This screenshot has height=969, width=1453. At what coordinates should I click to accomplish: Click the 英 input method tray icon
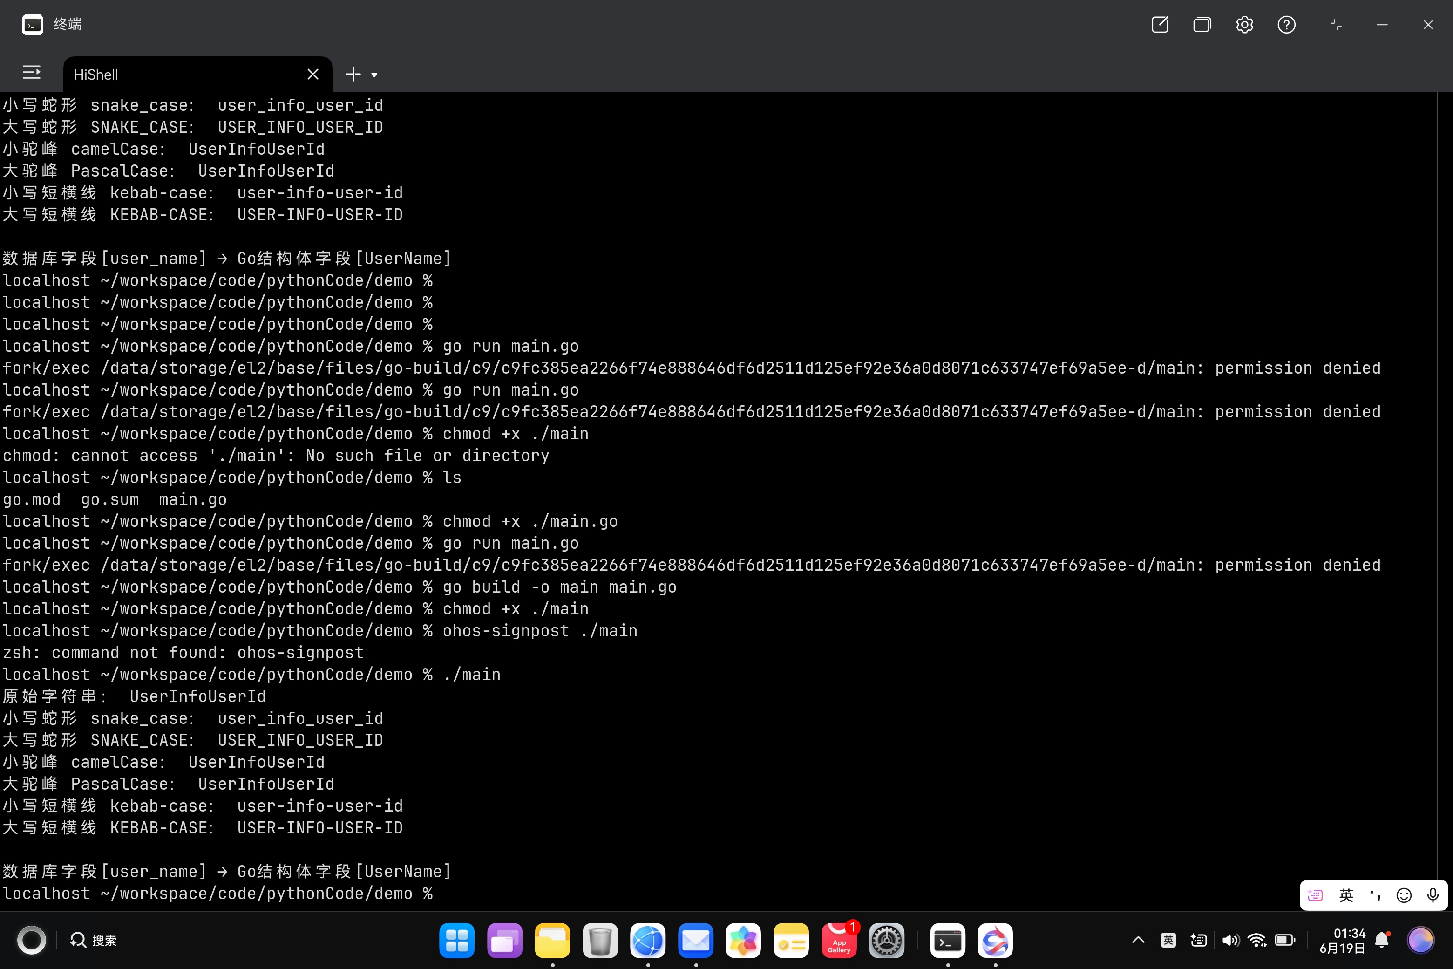pyautogui.click(x=1168, y=940)
